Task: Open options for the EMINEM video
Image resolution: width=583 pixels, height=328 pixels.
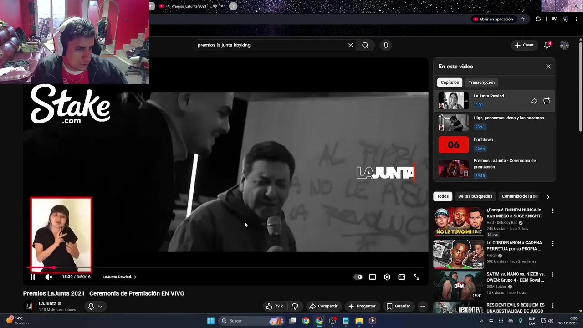Action: click(x=553, y=211)
